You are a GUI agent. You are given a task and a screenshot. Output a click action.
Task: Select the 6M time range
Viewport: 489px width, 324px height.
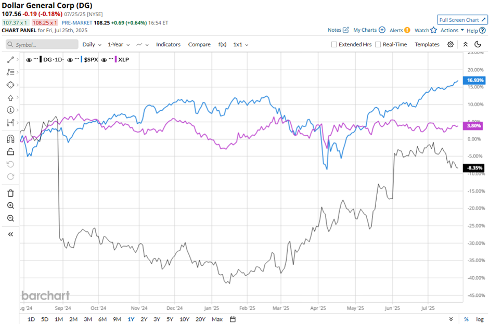(x=102, y=319)
